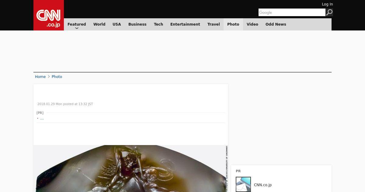Go to Odd News section
365x192 pixels.
(276, 24)
